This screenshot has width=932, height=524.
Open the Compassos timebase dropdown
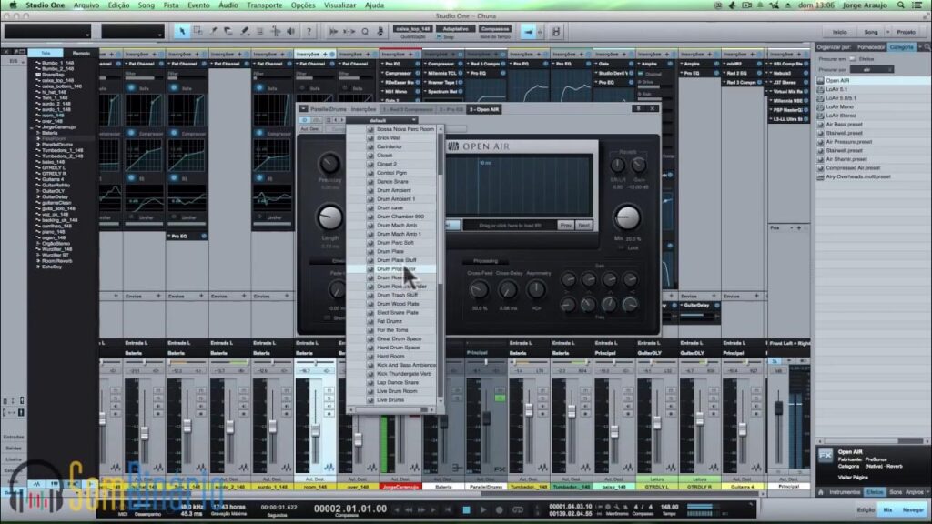pos(495,28)
